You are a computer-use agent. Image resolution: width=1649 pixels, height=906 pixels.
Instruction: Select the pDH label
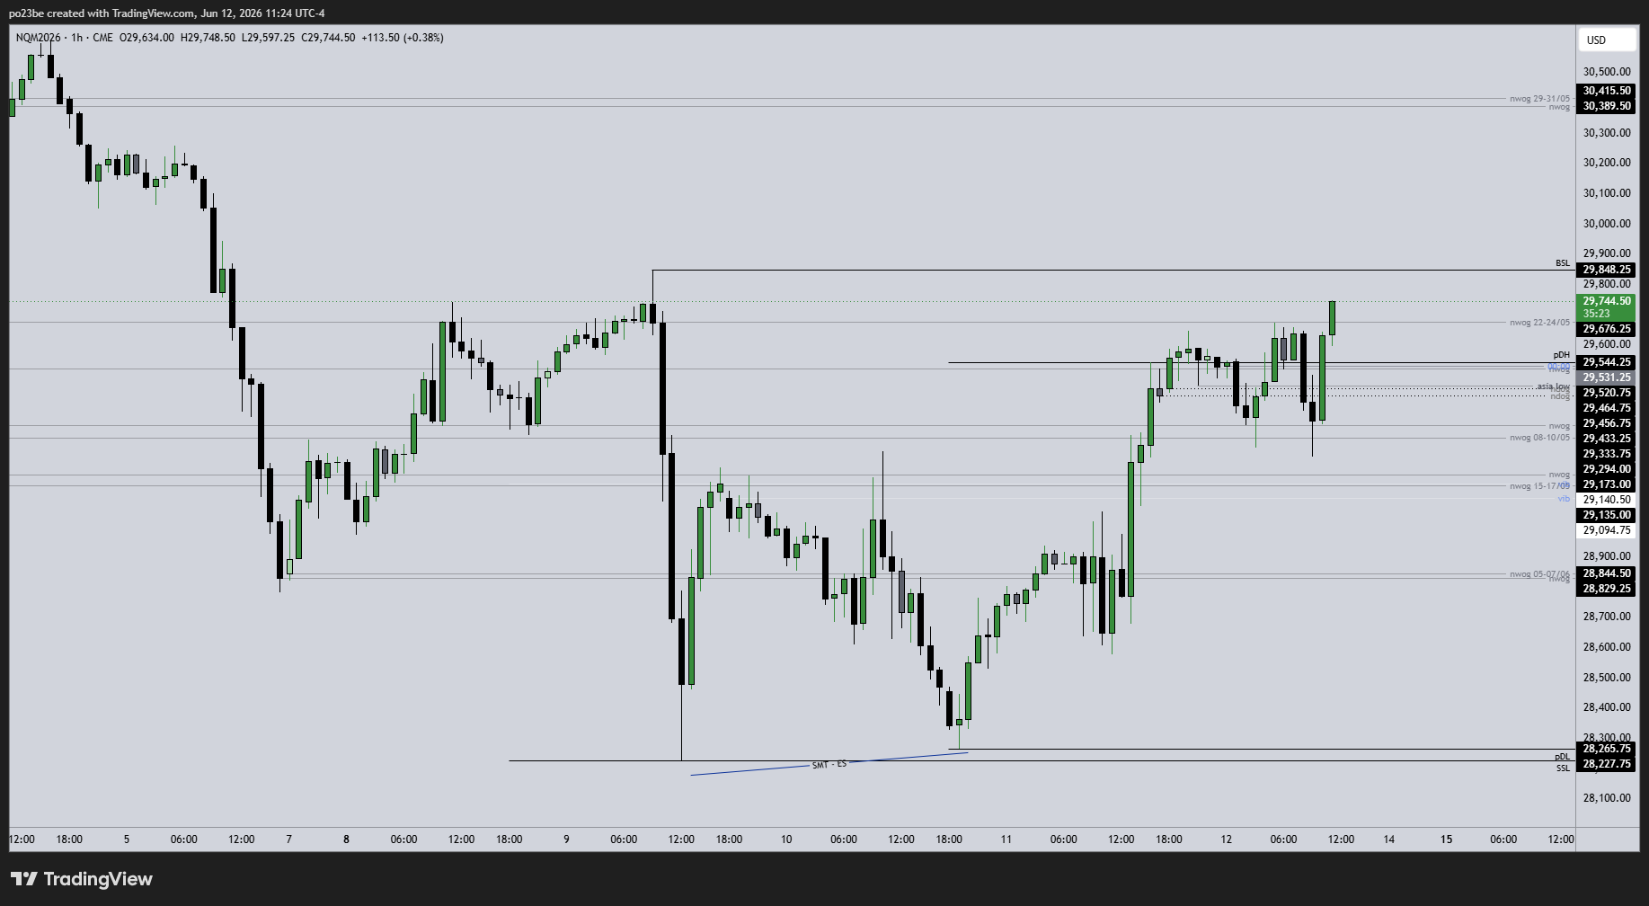(x=1562, y=355)
